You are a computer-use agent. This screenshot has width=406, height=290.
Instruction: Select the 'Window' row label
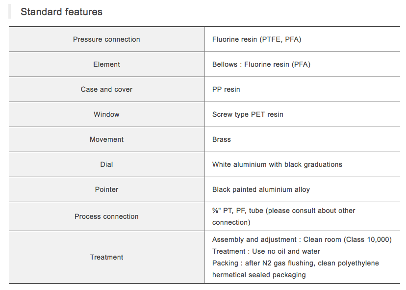click(106, 114)
